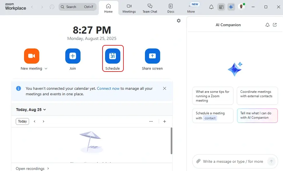The height and width of the screenshot is (171, 283).
Task: Expand New meeting options dropdown arrow
Action: click(46, 69)
